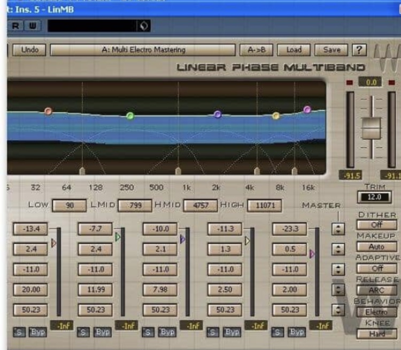Bypass band 4 with its Byp button
The height and width of the screenshot is (350, 401).
232,332
